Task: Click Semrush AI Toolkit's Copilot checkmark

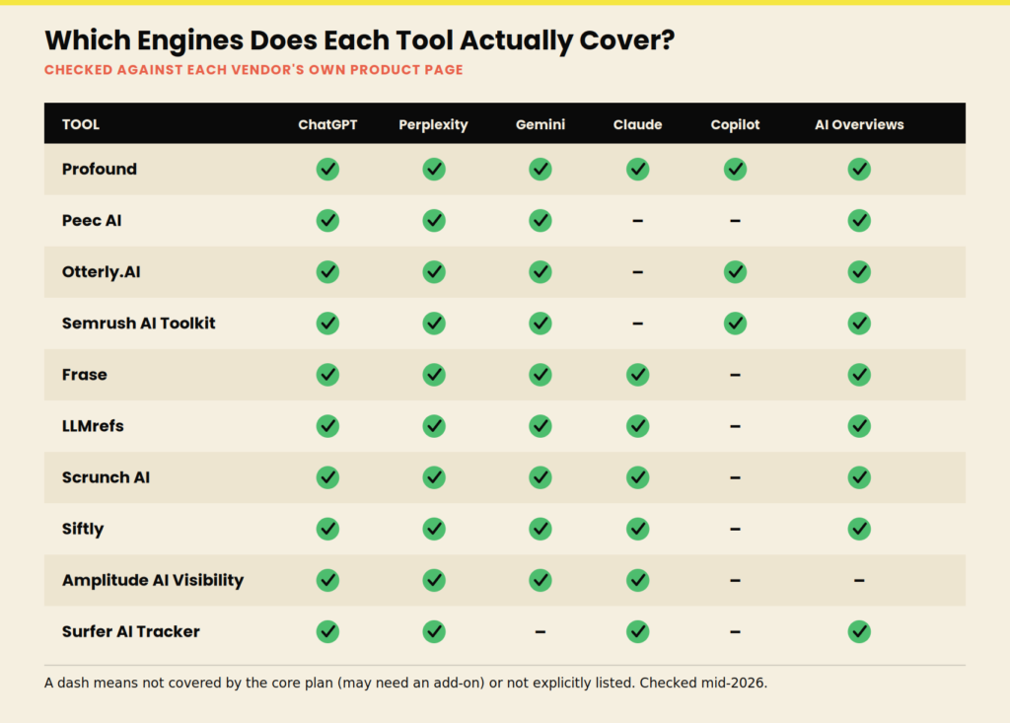Action: [735, 323]
